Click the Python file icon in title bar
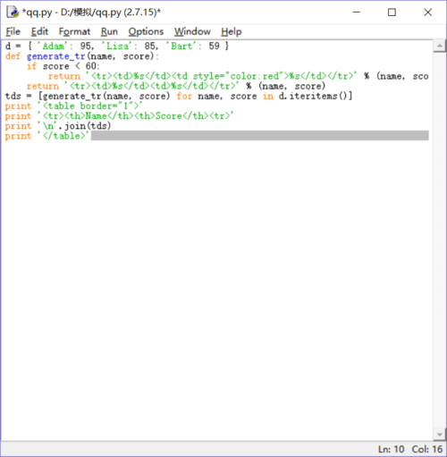Image resolution: width=447 pixels, height=457 pixels. point(13,13)
